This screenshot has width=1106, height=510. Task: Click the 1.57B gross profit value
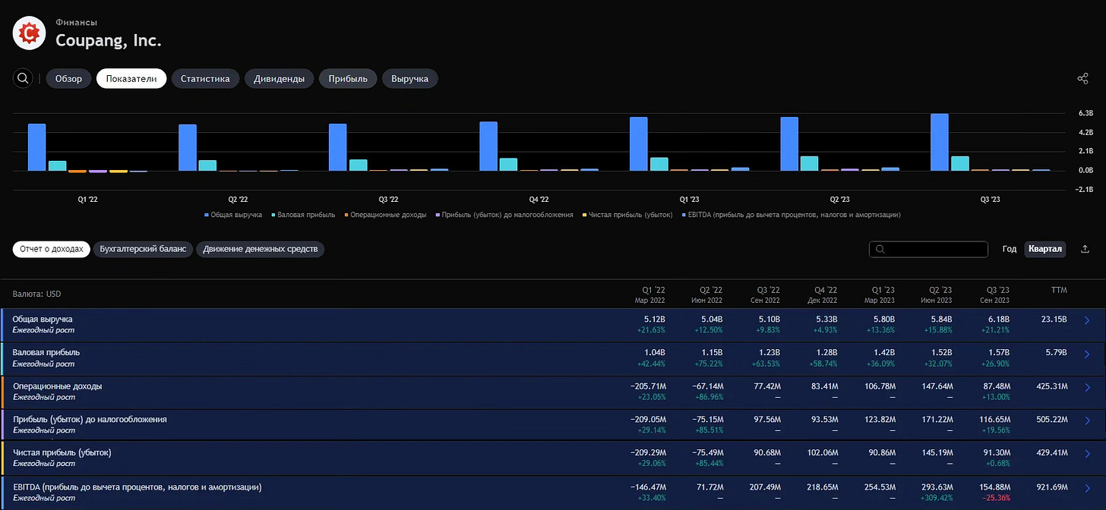998,353
